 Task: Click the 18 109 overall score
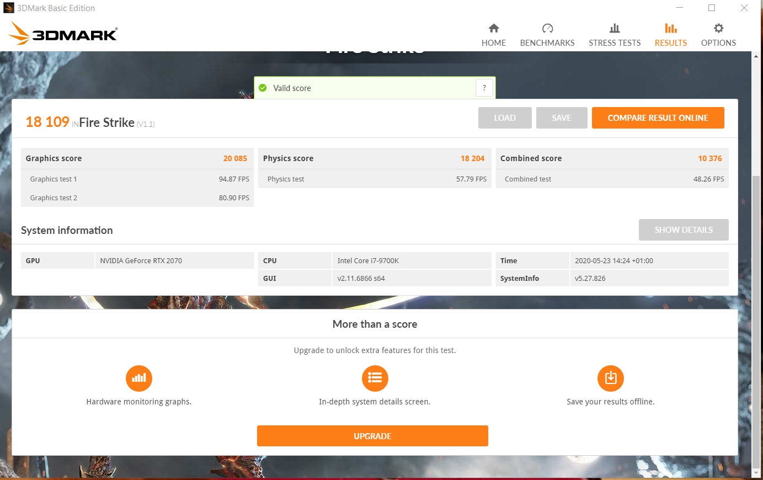pyautogui.click(x=47, y=122)
